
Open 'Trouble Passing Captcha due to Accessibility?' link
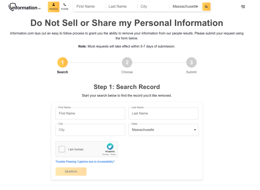coord(85,162)
